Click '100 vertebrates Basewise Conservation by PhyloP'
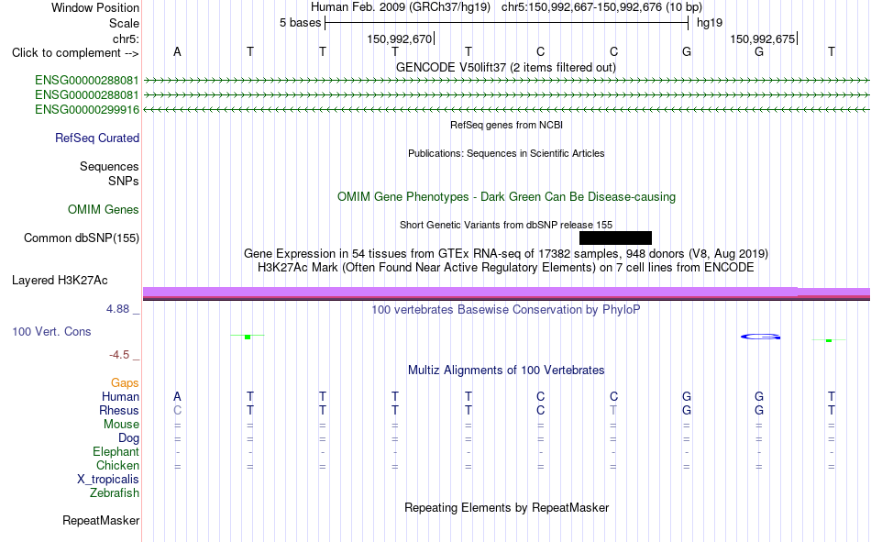 pos(505,310)
